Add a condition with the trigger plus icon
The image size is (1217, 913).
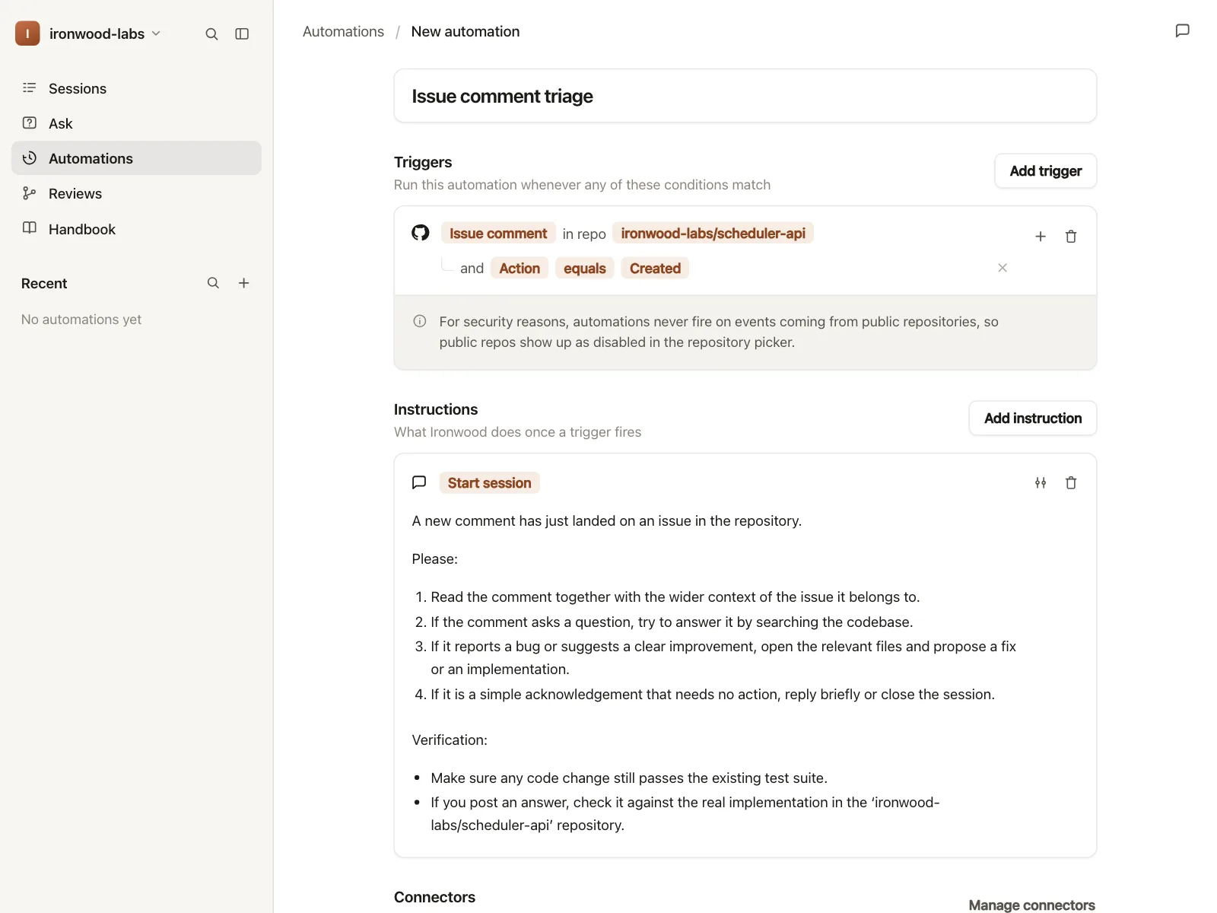pyautogui.click(x=1041, y=237)
